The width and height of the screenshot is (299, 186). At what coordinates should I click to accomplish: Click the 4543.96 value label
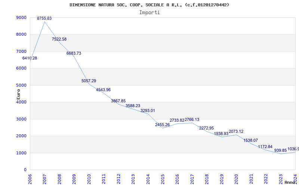[x=104, y=90]
